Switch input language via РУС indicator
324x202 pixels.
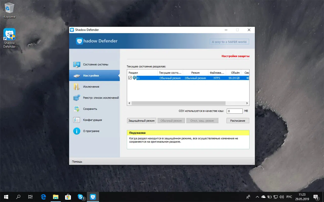[x=289, y=197]
